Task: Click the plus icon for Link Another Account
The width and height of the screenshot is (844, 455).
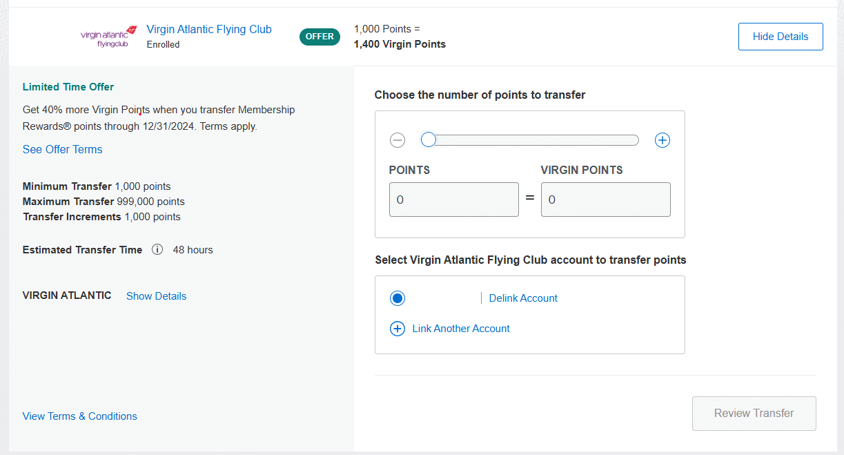Action: point(398,329)
